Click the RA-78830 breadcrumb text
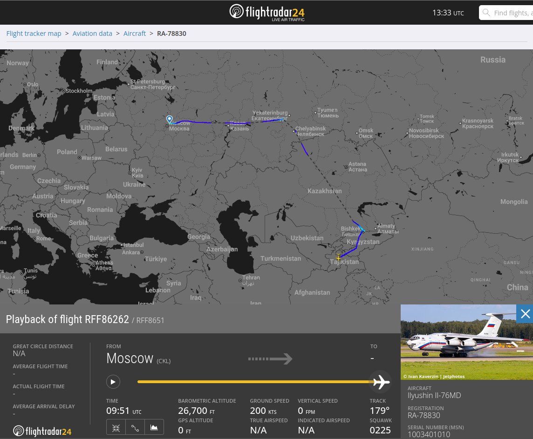The width and height of the screenshot is (533, 439). click(171, 33)
